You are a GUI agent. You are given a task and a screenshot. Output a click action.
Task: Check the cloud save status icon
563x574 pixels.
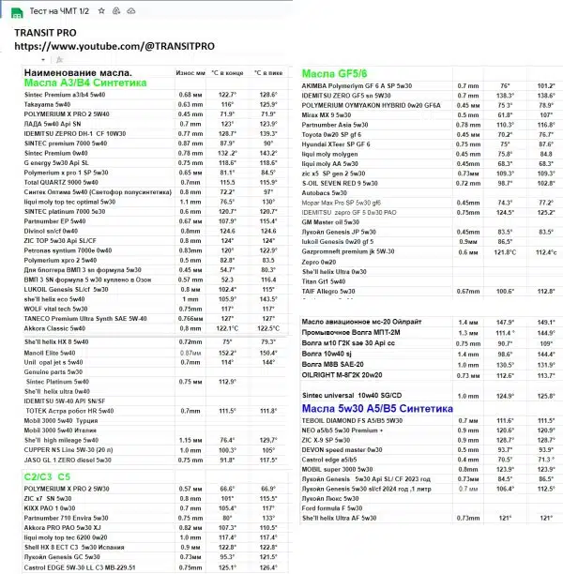coord(131,11)
